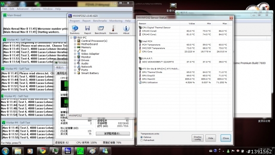Collapse the RAY-PC root node

[71, 37]
